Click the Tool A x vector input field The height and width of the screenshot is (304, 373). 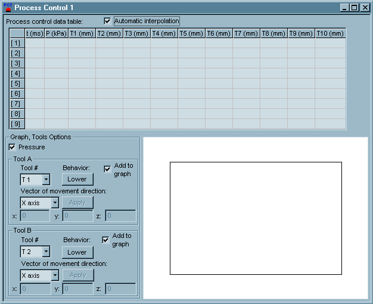[x=35, y=216]
